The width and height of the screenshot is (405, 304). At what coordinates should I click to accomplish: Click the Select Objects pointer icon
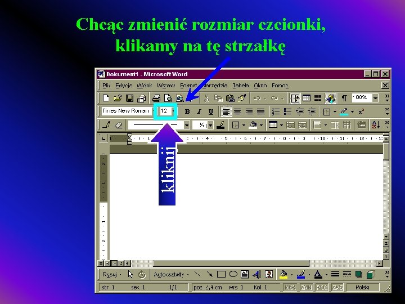[x=130, y=274]
